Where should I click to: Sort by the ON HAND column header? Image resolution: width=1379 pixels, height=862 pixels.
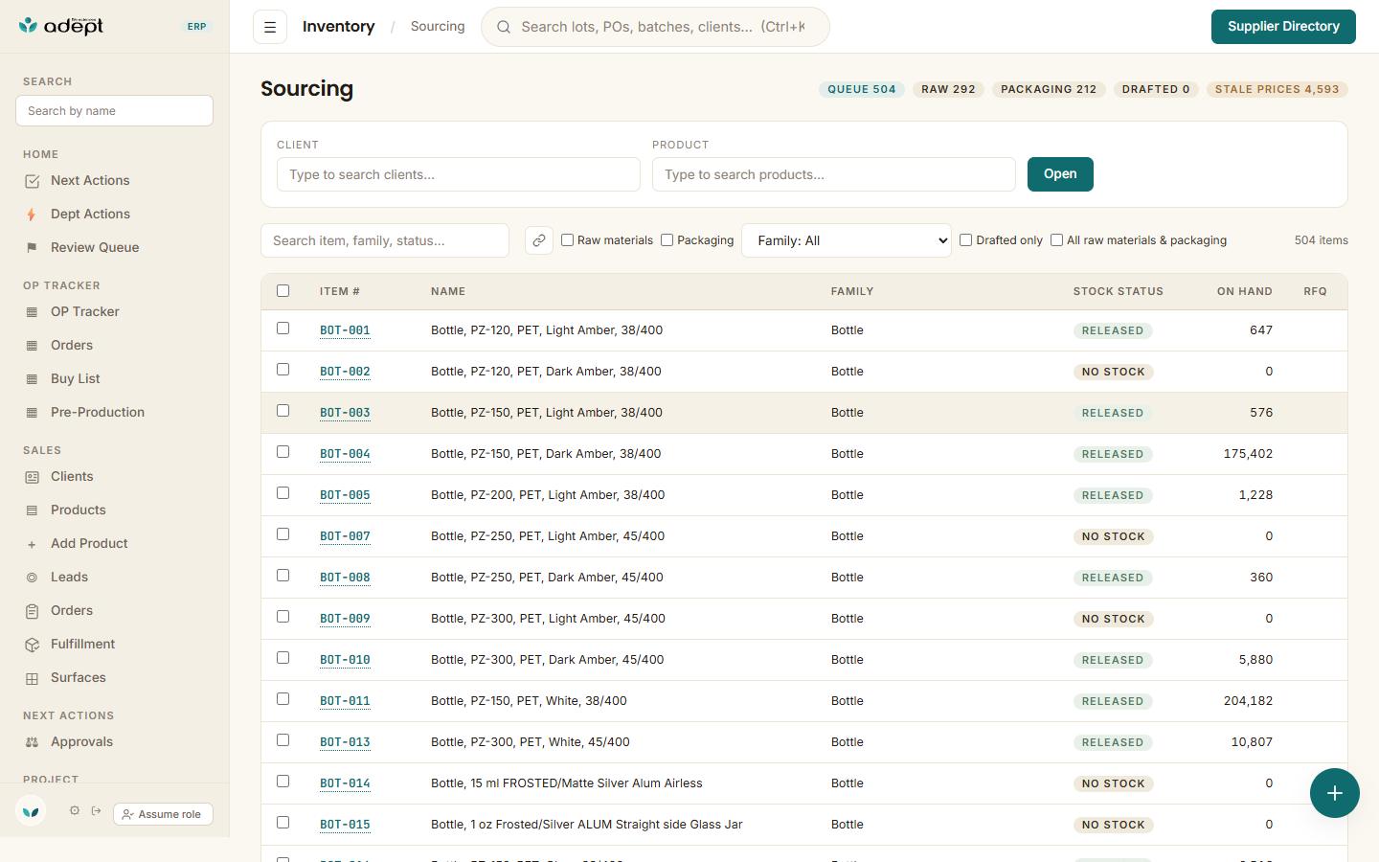(x=1245, y=291)
